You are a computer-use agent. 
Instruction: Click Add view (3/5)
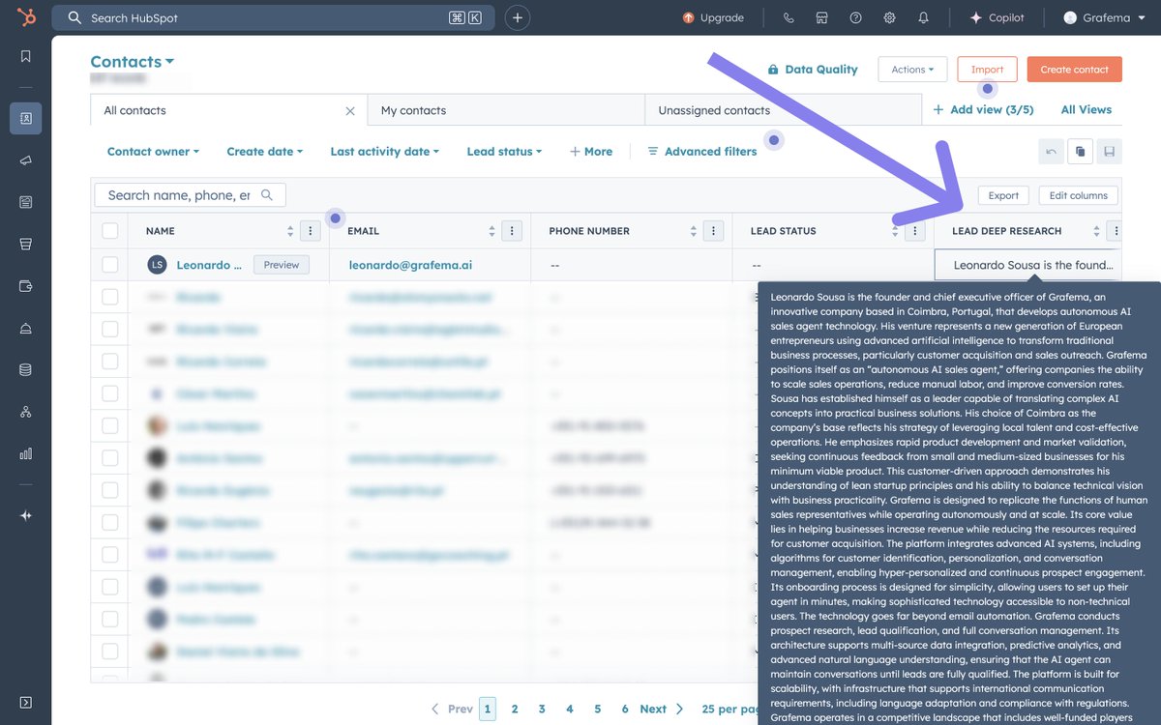(983, 109)
